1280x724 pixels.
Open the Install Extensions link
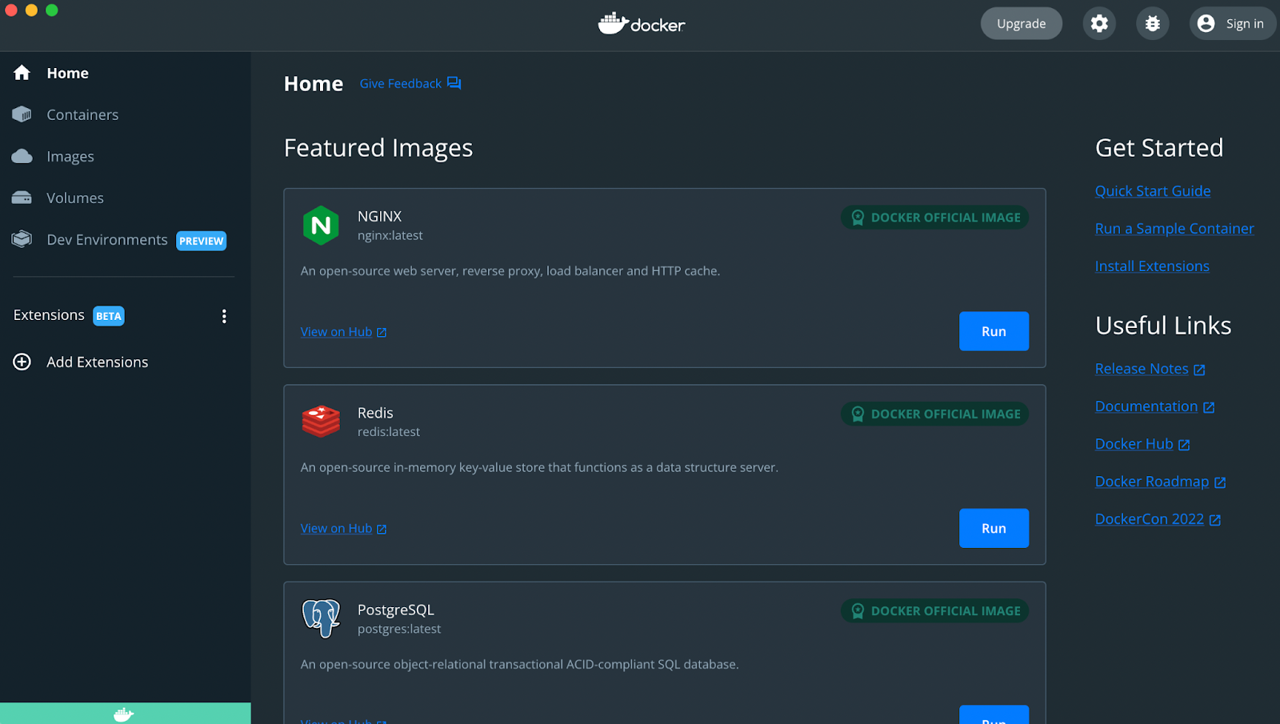[x=1152, y=266]
